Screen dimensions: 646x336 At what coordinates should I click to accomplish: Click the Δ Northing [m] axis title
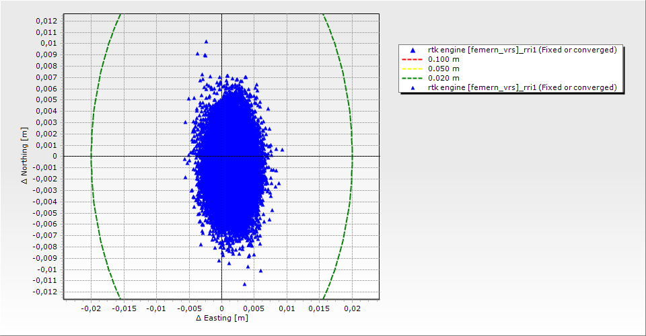click(26, 156)
